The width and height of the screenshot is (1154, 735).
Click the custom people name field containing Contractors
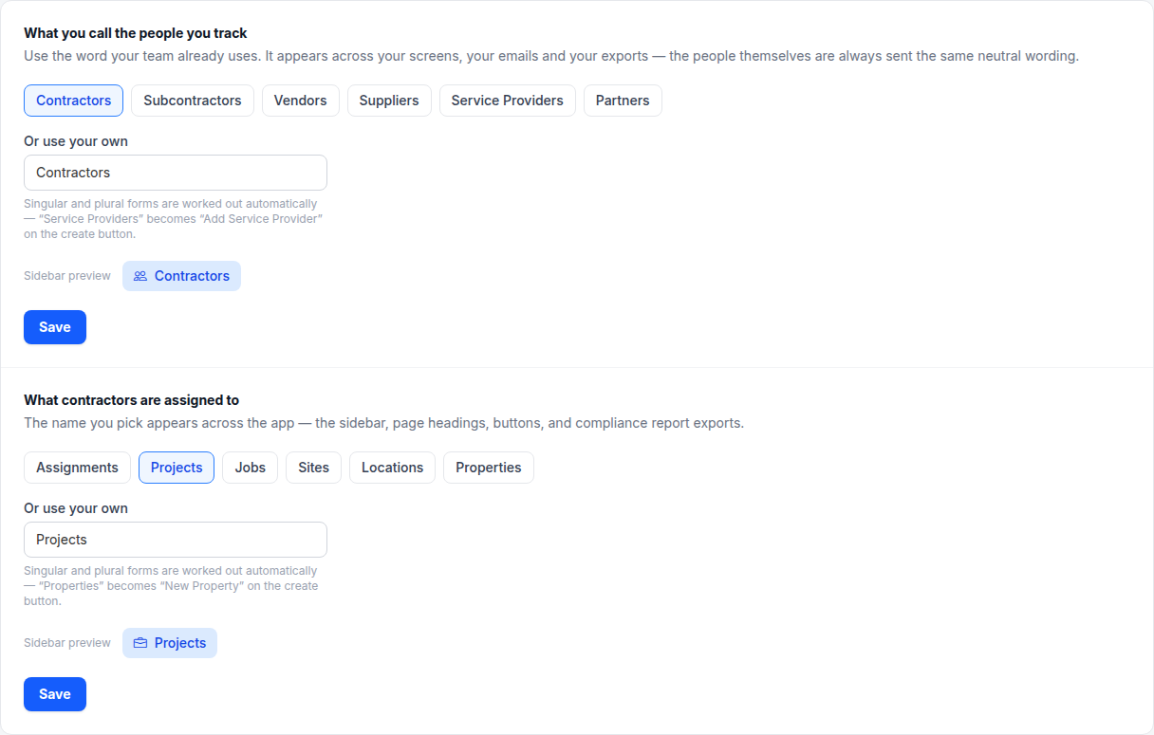pos(176,173)
